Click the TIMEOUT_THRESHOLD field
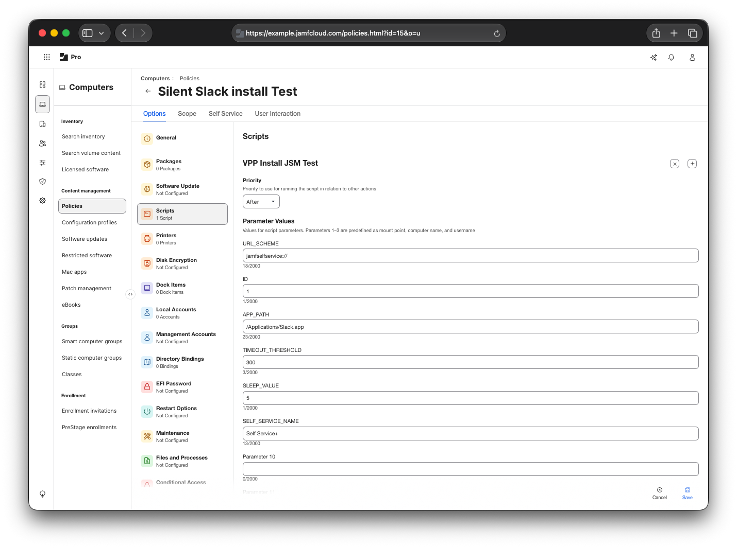This screenshot has width=737, height=548. click(x=471, y=362)
